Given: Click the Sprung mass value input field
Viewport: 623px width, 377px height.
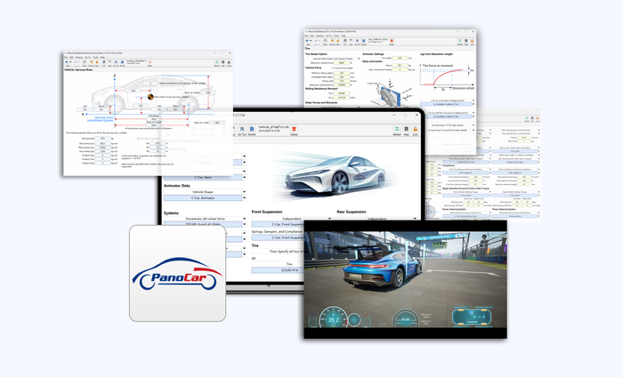Looking at the screenshot, I should [107, 139].
